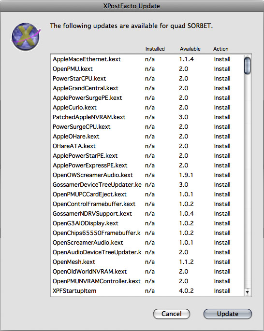Click the Install action for PatchedAppleNVRAM.kext
Viewport: 264px width, 331px height.
click(222, 117)
